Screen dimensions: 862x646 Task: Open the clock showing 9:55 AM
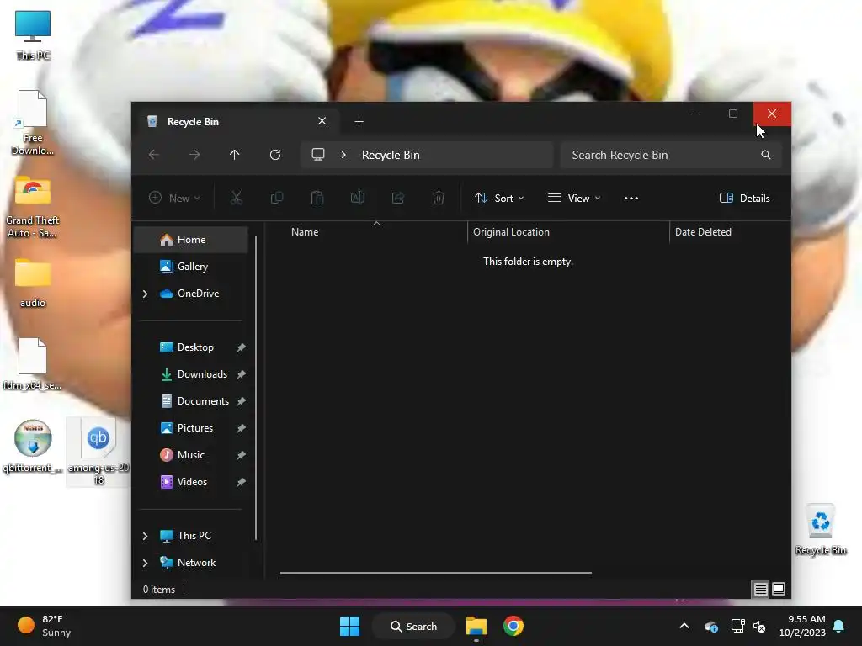pyautogui.click(x=802, y=626)
